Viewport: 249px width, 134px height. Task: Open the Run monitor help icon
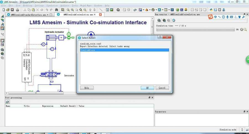click(x=173, y=20)
